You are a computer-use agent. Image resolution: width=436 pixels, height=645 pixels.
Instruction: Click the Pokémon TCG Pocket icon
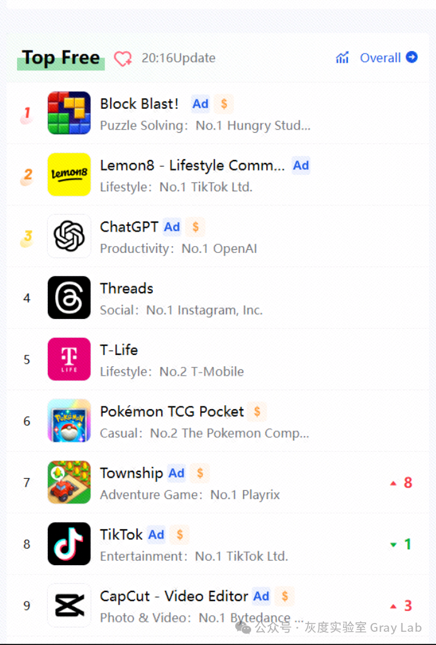(69, 421)
